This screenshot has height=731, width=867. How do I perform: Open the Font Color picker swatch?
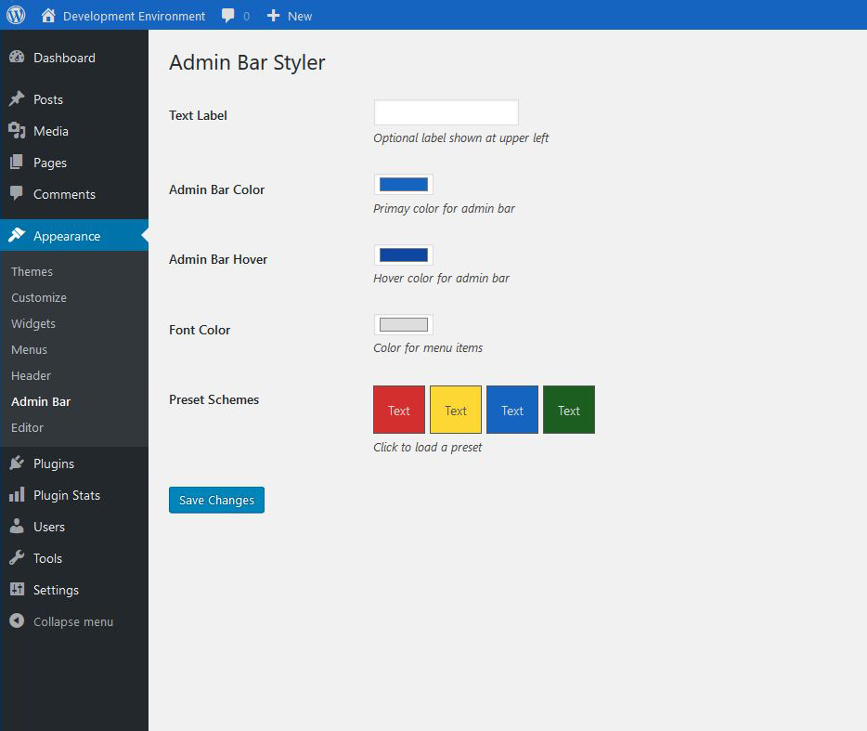pos(404,325)
